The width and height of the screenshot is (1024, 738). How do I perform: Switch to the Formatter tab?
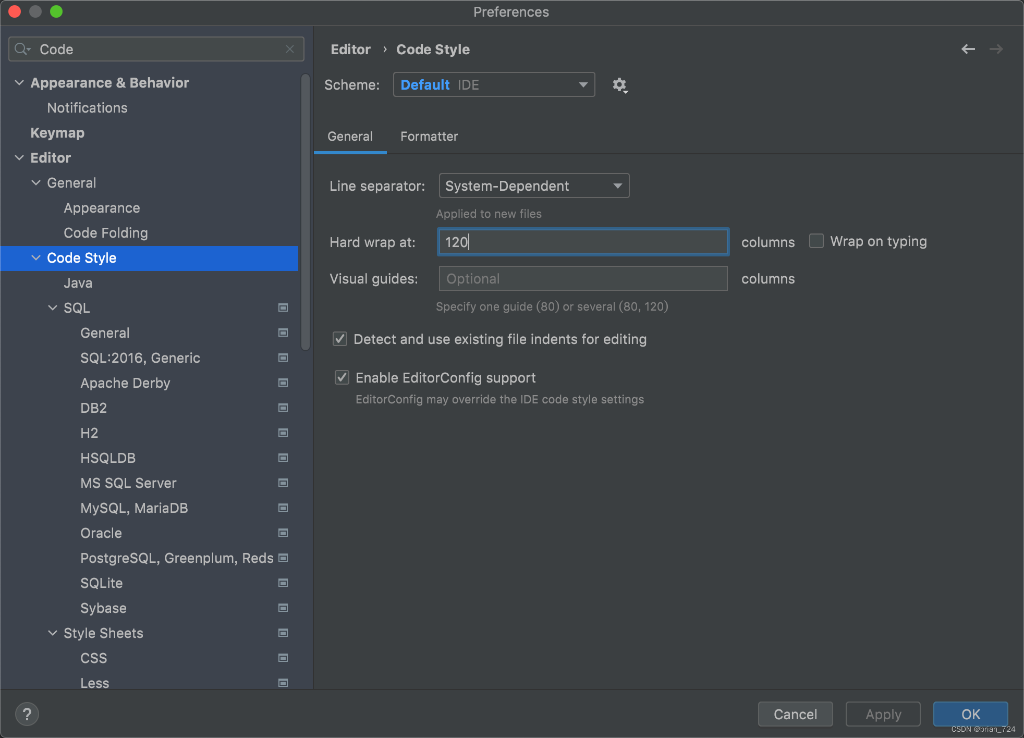(x=429, y=137)
